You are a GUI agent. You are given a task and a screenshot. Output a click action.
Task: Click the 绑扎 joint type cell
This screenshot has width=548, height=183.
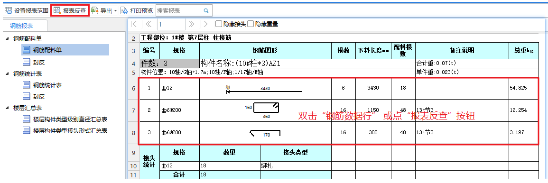296,166
